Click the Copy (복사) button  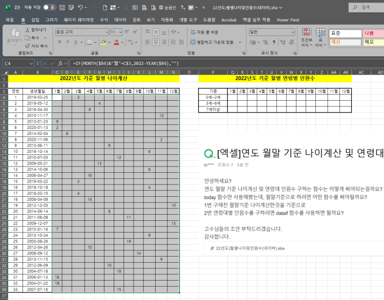point(33,38)
